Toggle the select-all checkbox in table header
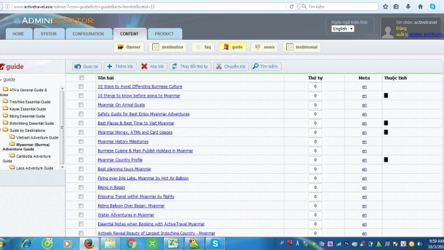This screenshot has width=444, height=250. click(82, 78)
